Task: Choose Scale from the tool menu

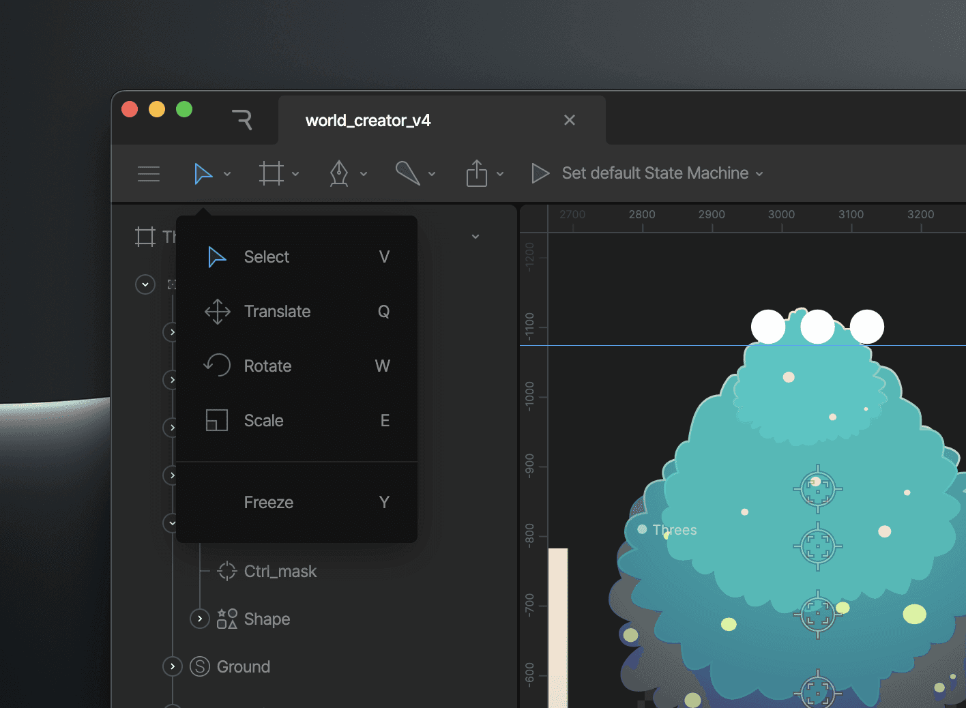Action: tap(297, 421)
